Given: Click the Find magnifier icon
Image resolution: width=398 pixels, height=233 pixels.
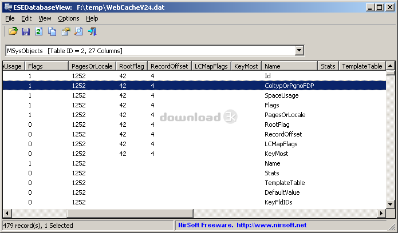Looking at the screenshot, I should (78, 31).
